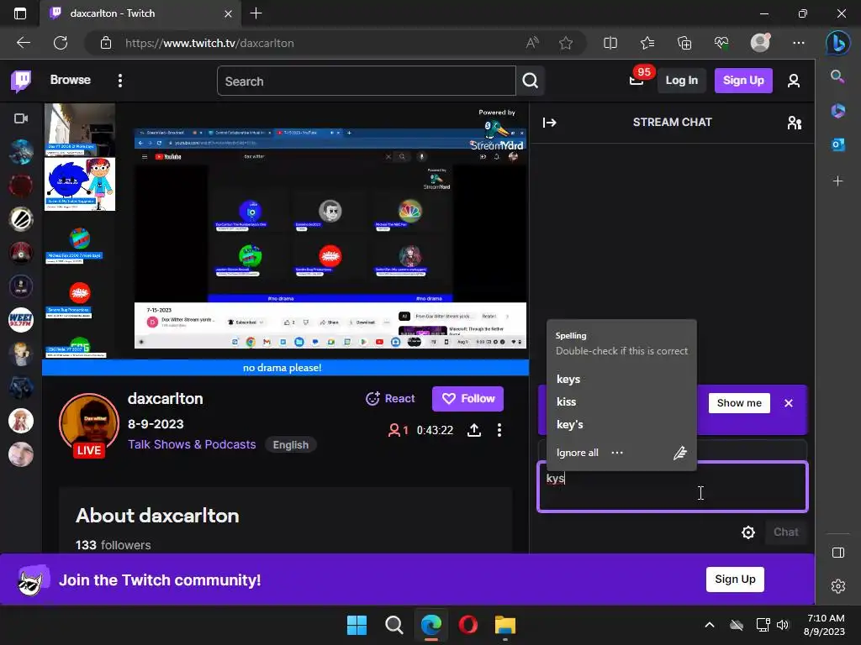Click the search magnifier button
861x645 pixels.
[530, 81]
